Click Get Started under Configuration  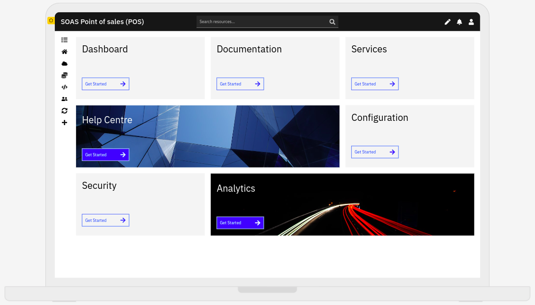[375, 152]
